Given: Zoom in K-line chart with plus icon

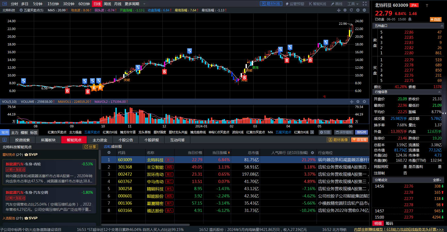Looking at the screenshot, I should point(358,10).
